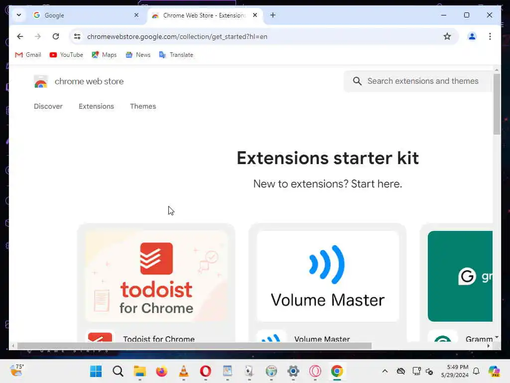Open the Windows Start menu
510x383 pixels.
click(96, 371)
